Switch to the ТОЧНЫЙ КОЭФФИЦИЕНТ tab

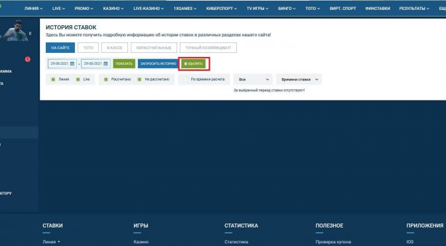(x=208, y=48)
